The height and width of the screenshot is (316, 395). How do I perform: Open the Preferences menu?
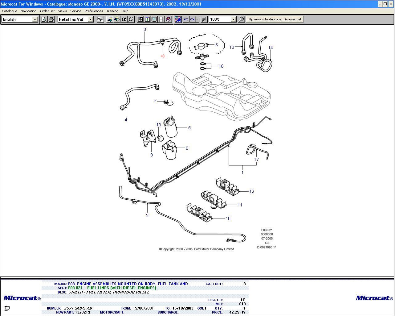[x=94, y=11]
